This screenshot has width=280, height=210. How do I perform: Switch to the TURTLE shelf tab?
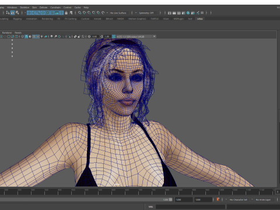click(x=155, y=19)
